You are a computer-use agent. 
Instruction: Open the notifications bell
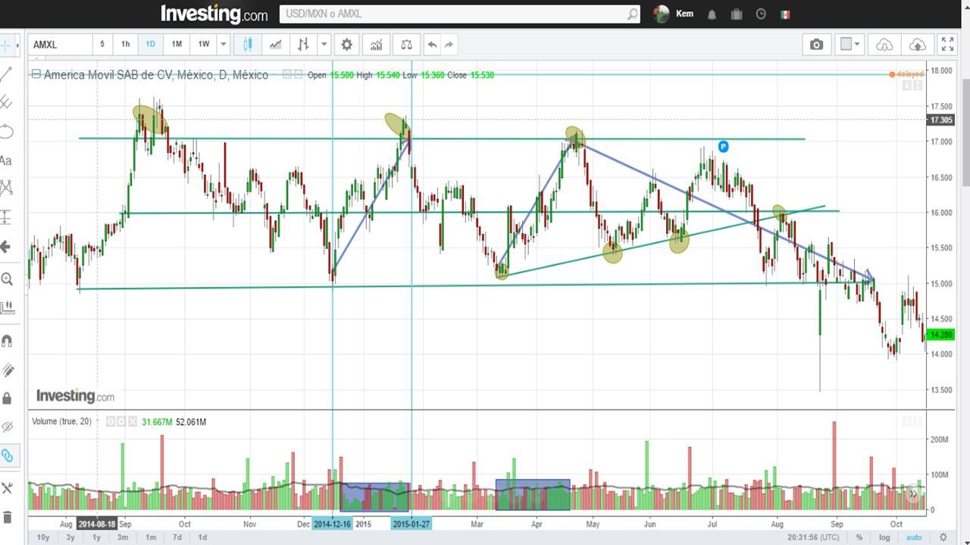712,14
